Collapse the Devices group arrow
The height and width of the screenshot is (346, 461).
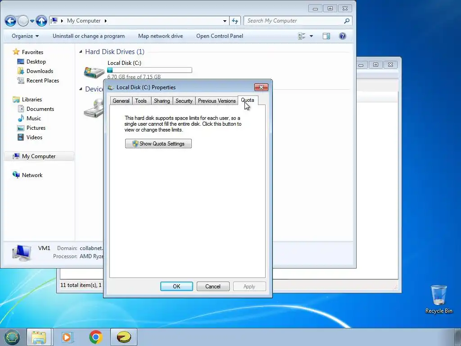pos(81,89)
